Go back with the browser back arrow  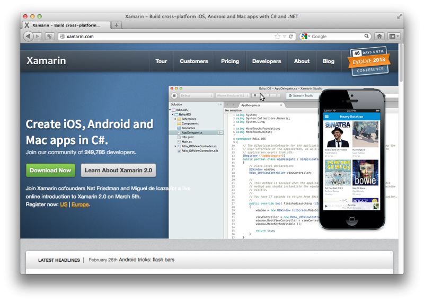[28, 36]
